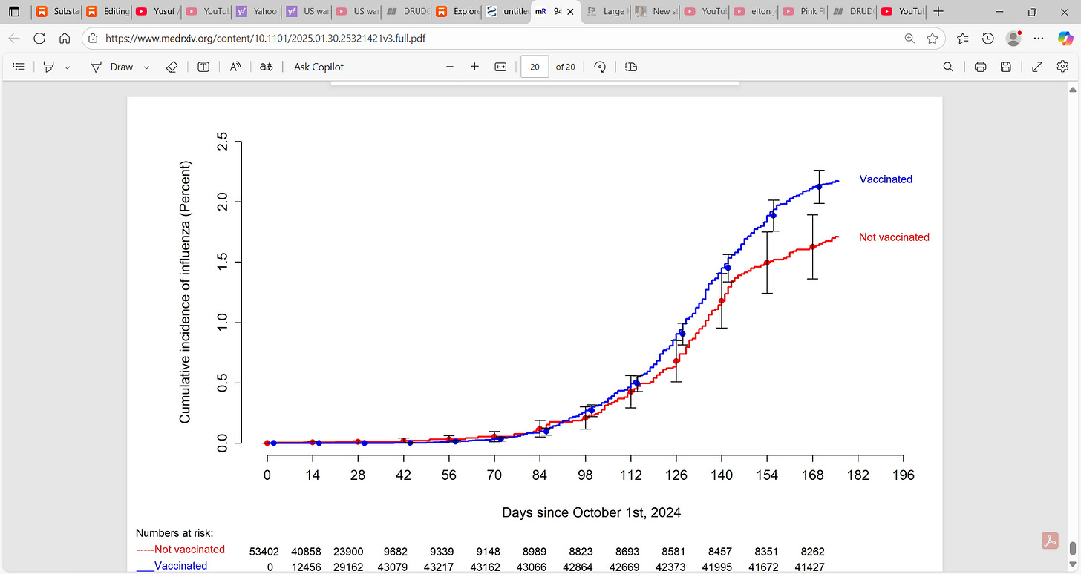
Task: Click Days since October 1st, 2024 axis title
Action: [x=591, y=512]
